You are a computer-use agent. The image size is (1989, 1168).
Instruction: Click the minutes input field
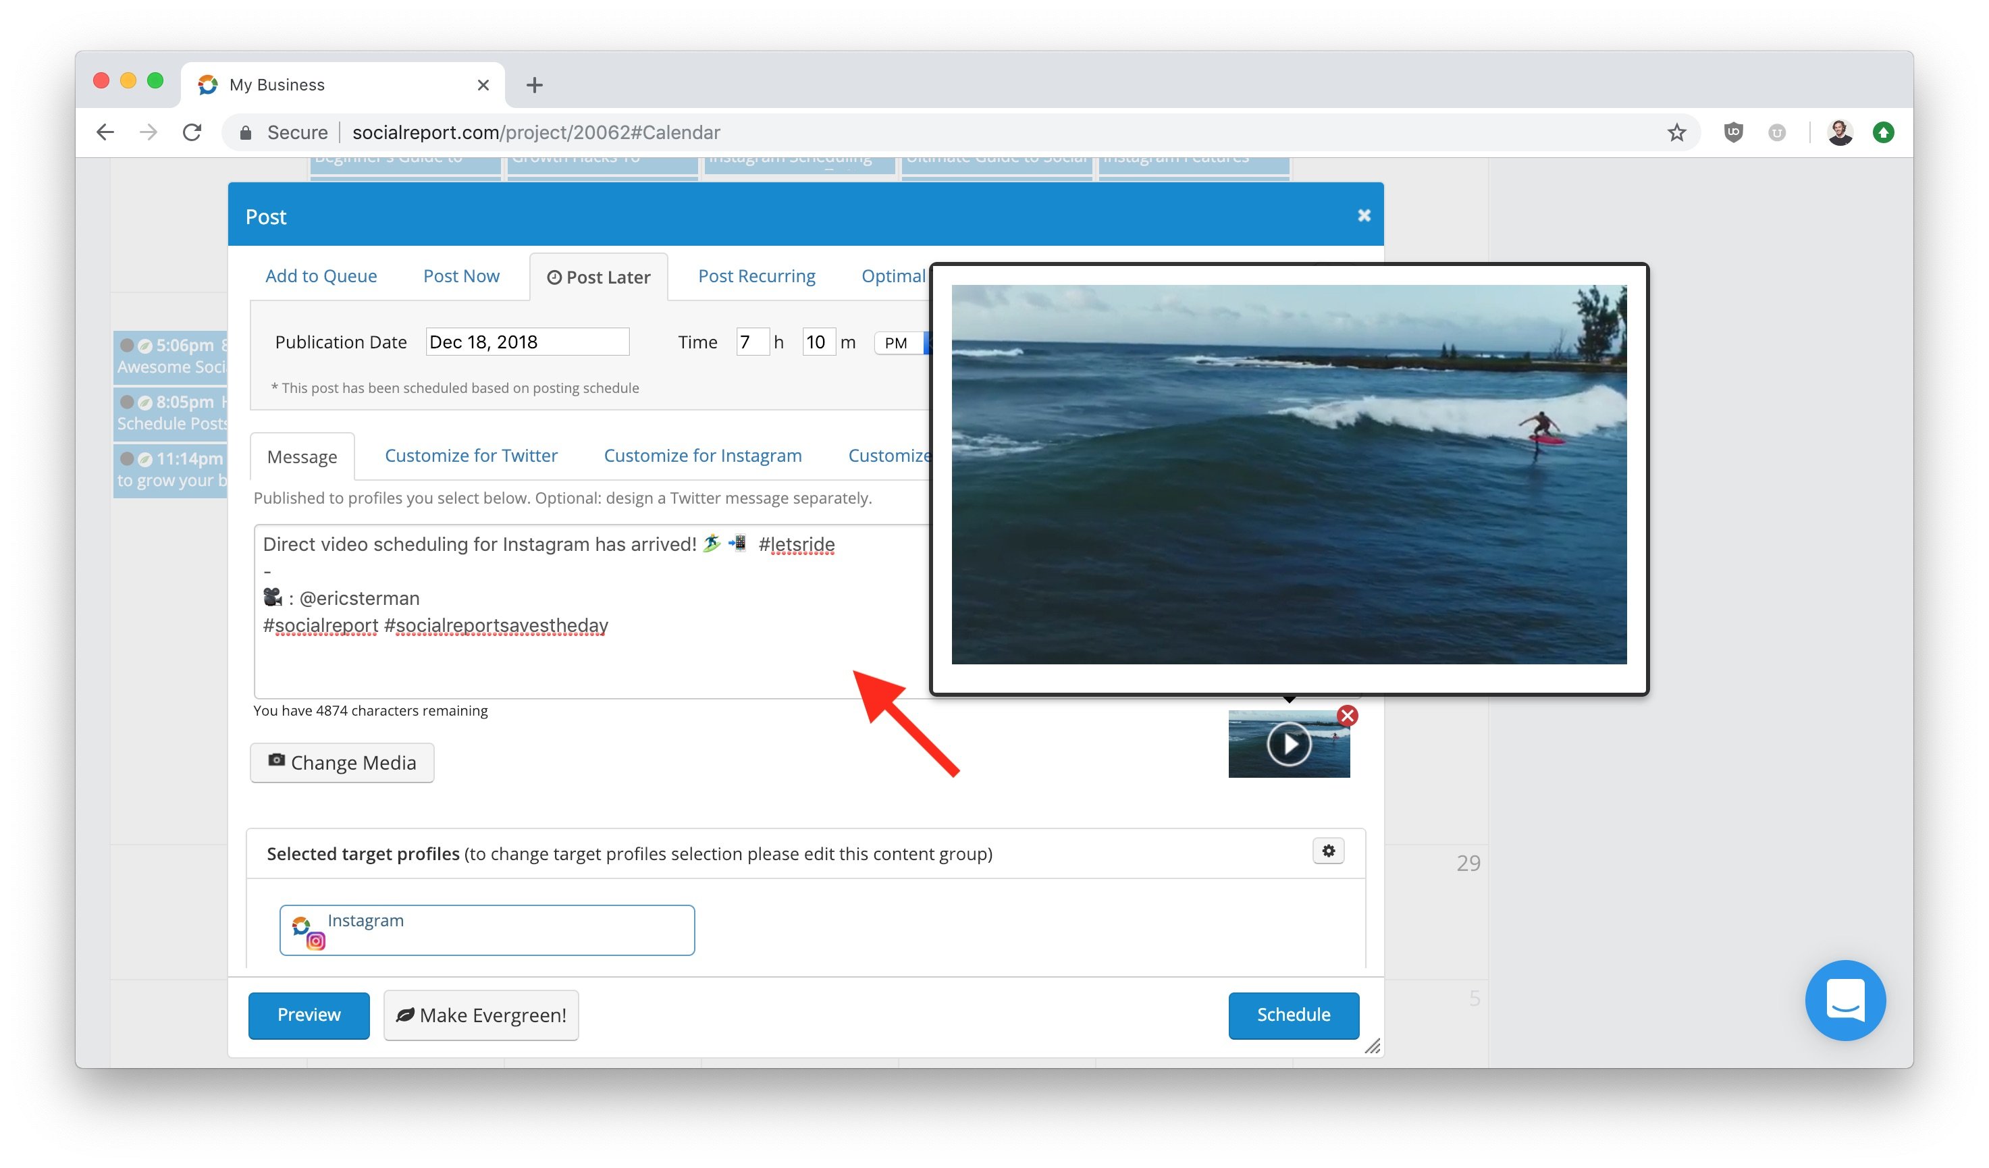click(818, 342)
